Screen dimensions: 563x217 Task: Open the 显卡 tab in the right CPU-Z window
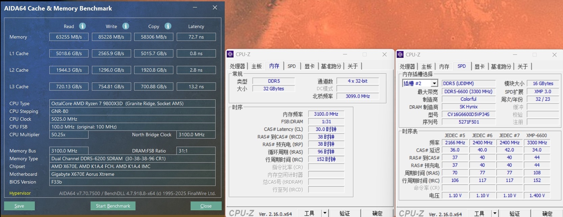(x=480, y=67)
